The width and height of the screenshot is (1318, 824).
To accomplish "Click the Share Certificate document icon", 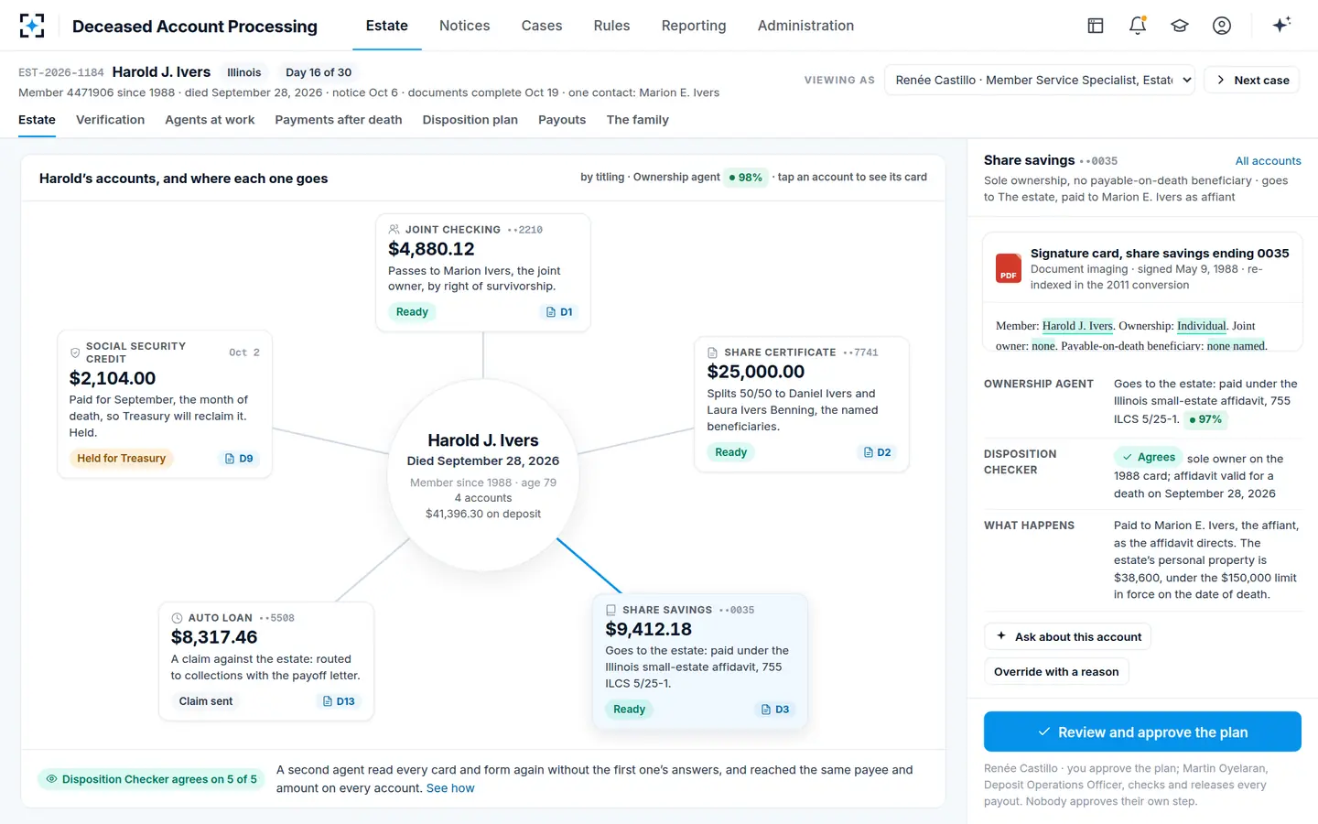I will [713, 352].
